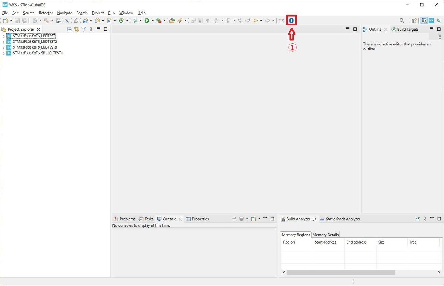Switch to the Problems tab
This screenshot has width=444, height=286.
tap(124, 219)
